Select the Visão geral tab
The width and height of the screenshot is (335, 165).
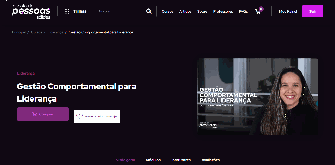(125, 160)
